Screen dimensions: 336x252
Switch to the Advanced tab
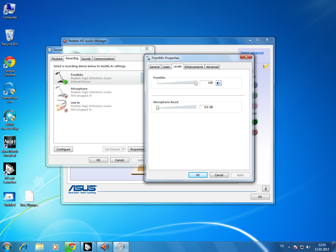212,67
